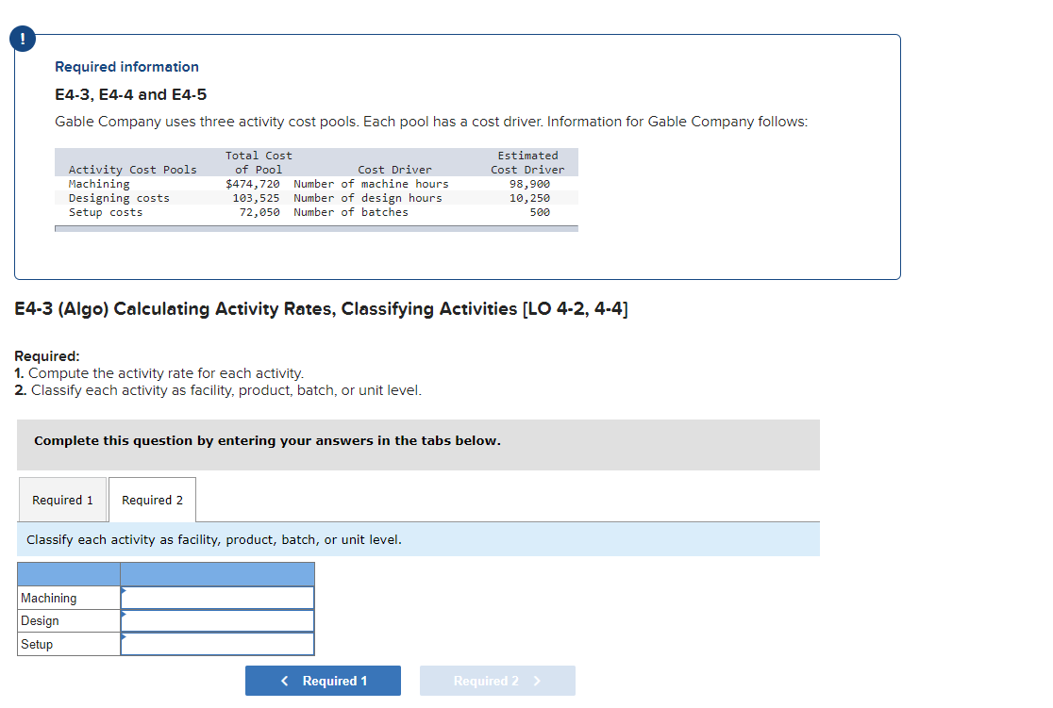Open the Design classification dropdown
Image resolution: width=1053 pixels, height=708 pixels.
click(x=217, y=620)
